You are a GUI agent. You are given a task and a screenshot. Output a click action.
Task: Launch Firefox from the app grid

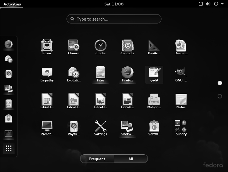point(127,74)
